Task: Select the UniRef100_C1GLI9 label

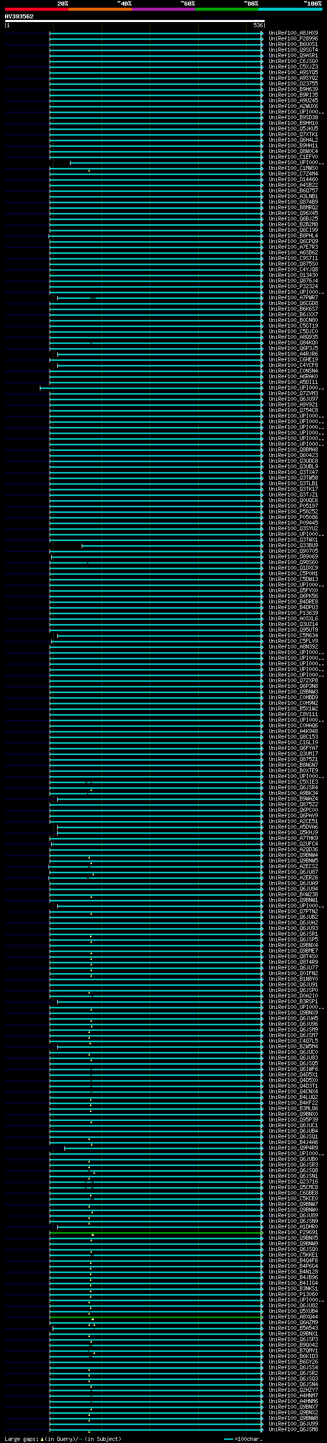Action: coord(293,742)
